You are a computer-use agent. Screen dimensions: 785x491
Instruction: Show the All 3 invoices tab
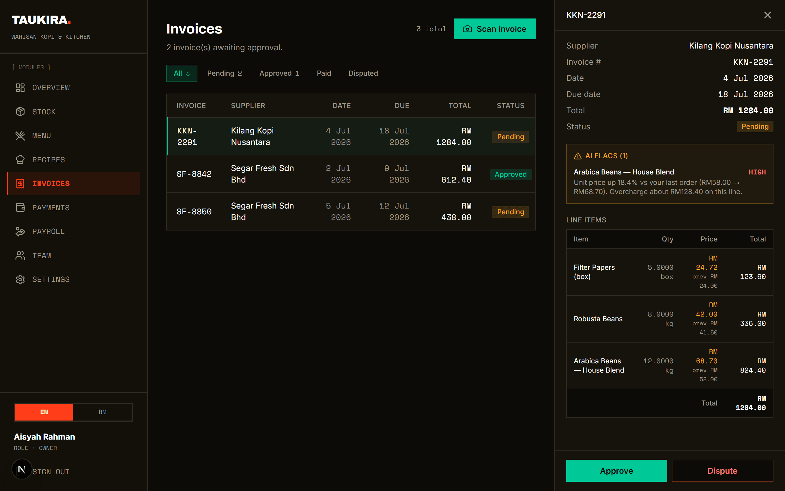pyautogui.click(x=182, y=73)
